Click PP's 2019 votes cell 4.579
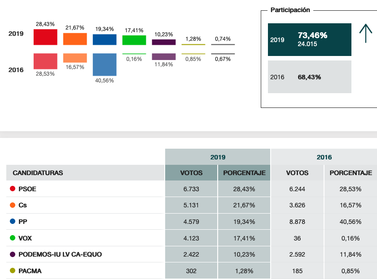 point(191,222)
